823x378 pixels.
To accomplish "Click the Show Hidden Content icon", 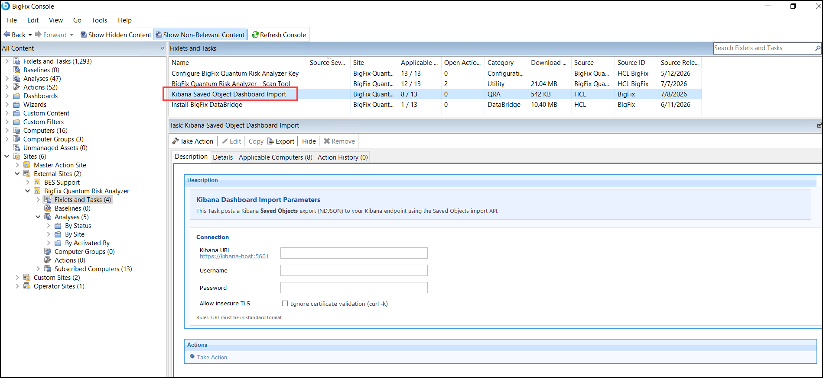I will [84, 35].
